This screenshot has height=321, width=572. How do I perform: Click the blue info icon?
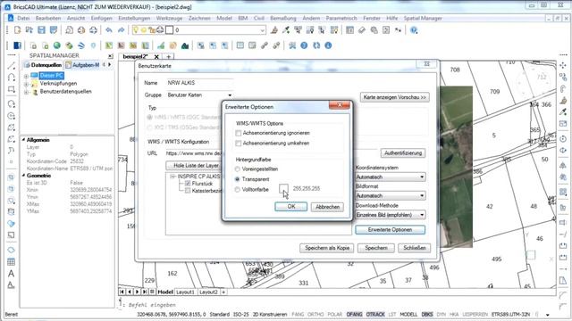tap(328, 45)
